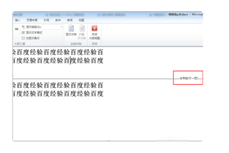Click the 显示文档 icon
The image size is (229, 153).
point(71,28)
